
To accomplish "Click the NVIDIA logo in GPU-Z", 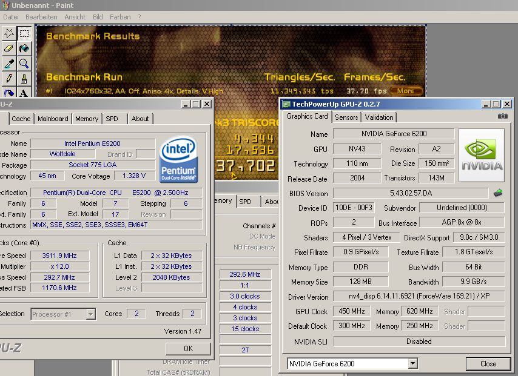I will [x=482, y=156].
